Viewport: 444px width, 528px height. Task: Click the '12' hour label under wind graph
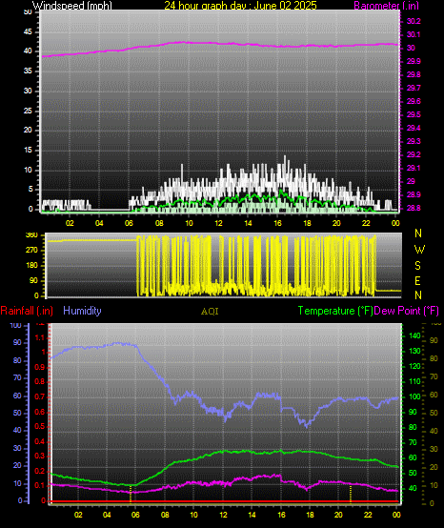[x=218, y=223]
